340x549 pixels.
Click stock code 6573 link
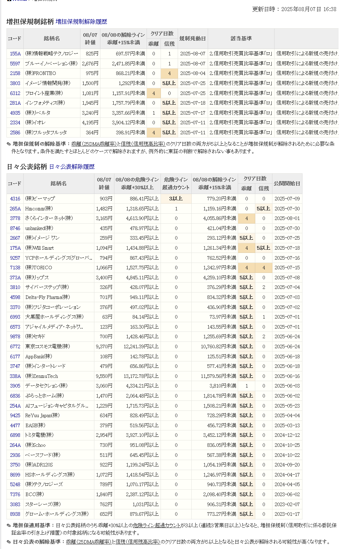(15, 327)
